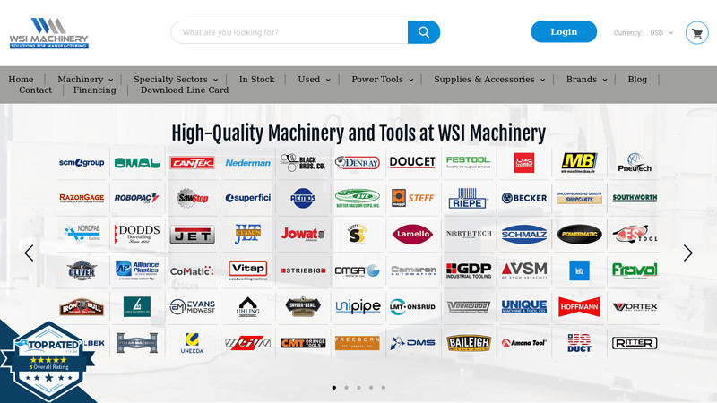The width and height of the screenshot is (717, 403).
Task: Click the Southworth logo
Action: point(635,198)
